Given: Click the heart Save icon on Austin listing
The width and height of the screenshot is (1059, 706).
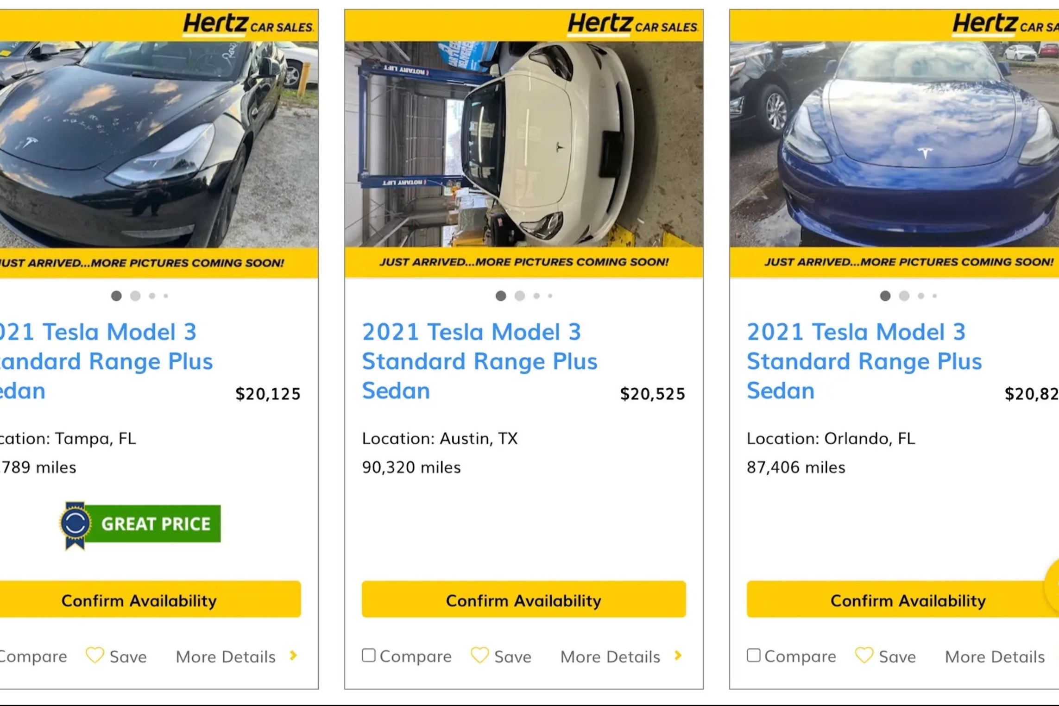Looking at the screenshot, I should pos(479,655).
